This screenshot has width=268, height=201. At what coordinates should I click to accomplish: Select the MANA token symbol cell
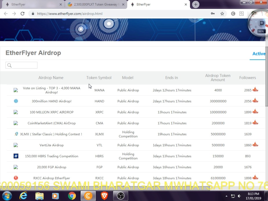tap(99, 90)
